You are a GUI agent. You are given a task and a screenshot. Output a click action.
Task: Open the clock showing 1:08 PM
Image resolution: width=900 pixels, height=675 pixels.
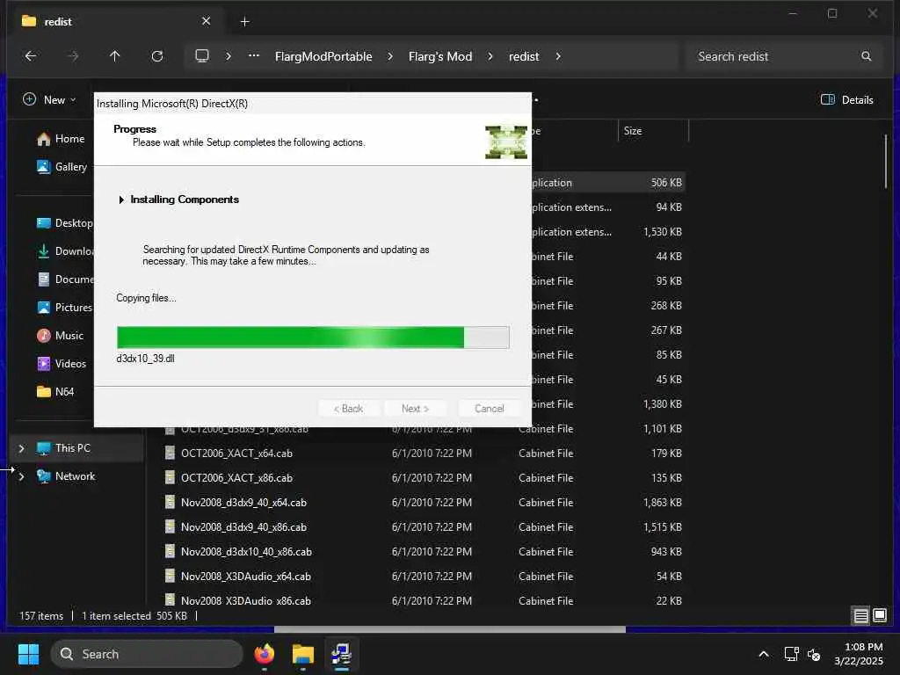[x=859, y=654]
